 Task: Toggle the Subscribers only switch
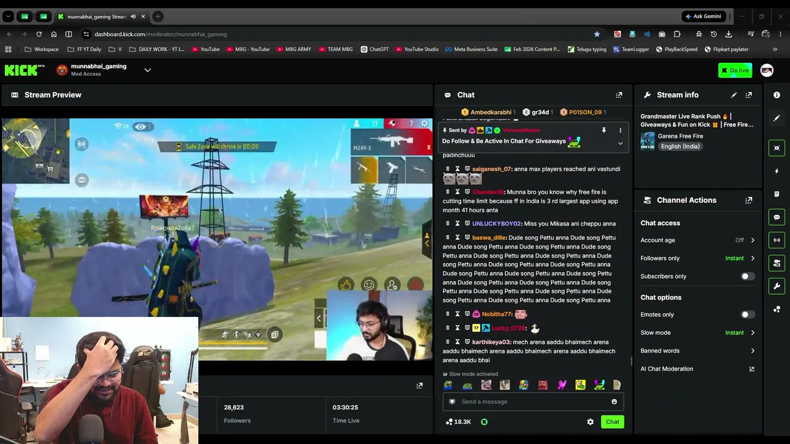pyautogui.click(x=747, y=276)
